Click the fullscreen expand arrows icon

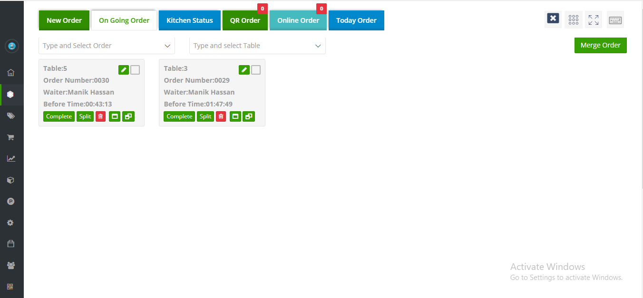point(593,20)
